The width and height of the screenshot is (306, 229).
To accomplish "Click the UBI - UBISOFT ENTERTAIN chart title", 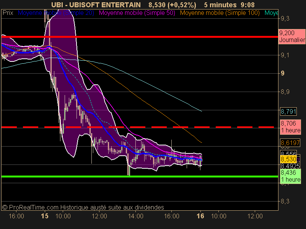I will pyautogui.click(x=96, y=5).
